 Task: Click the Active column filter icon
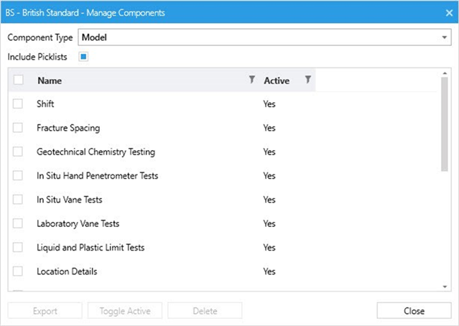(x=307, y=80)
